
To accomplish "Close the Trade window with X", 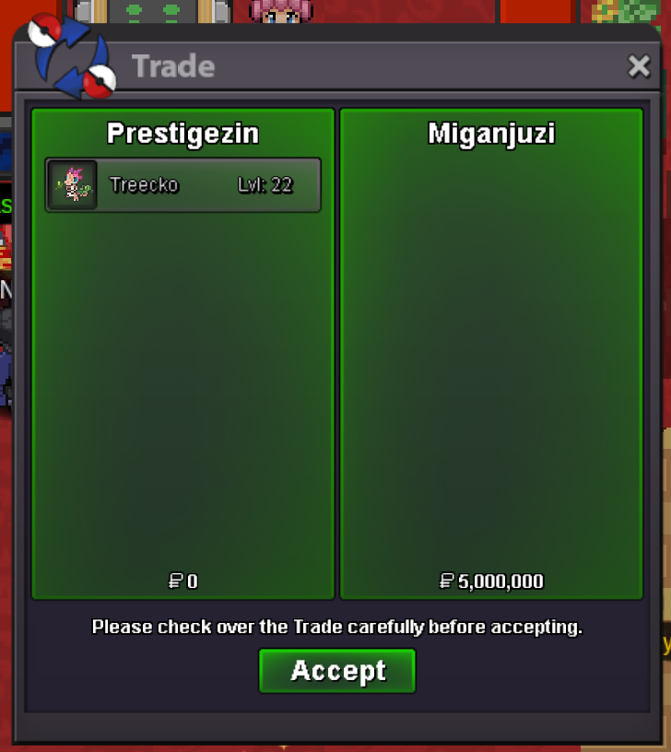I will click(x=639, y=66).
